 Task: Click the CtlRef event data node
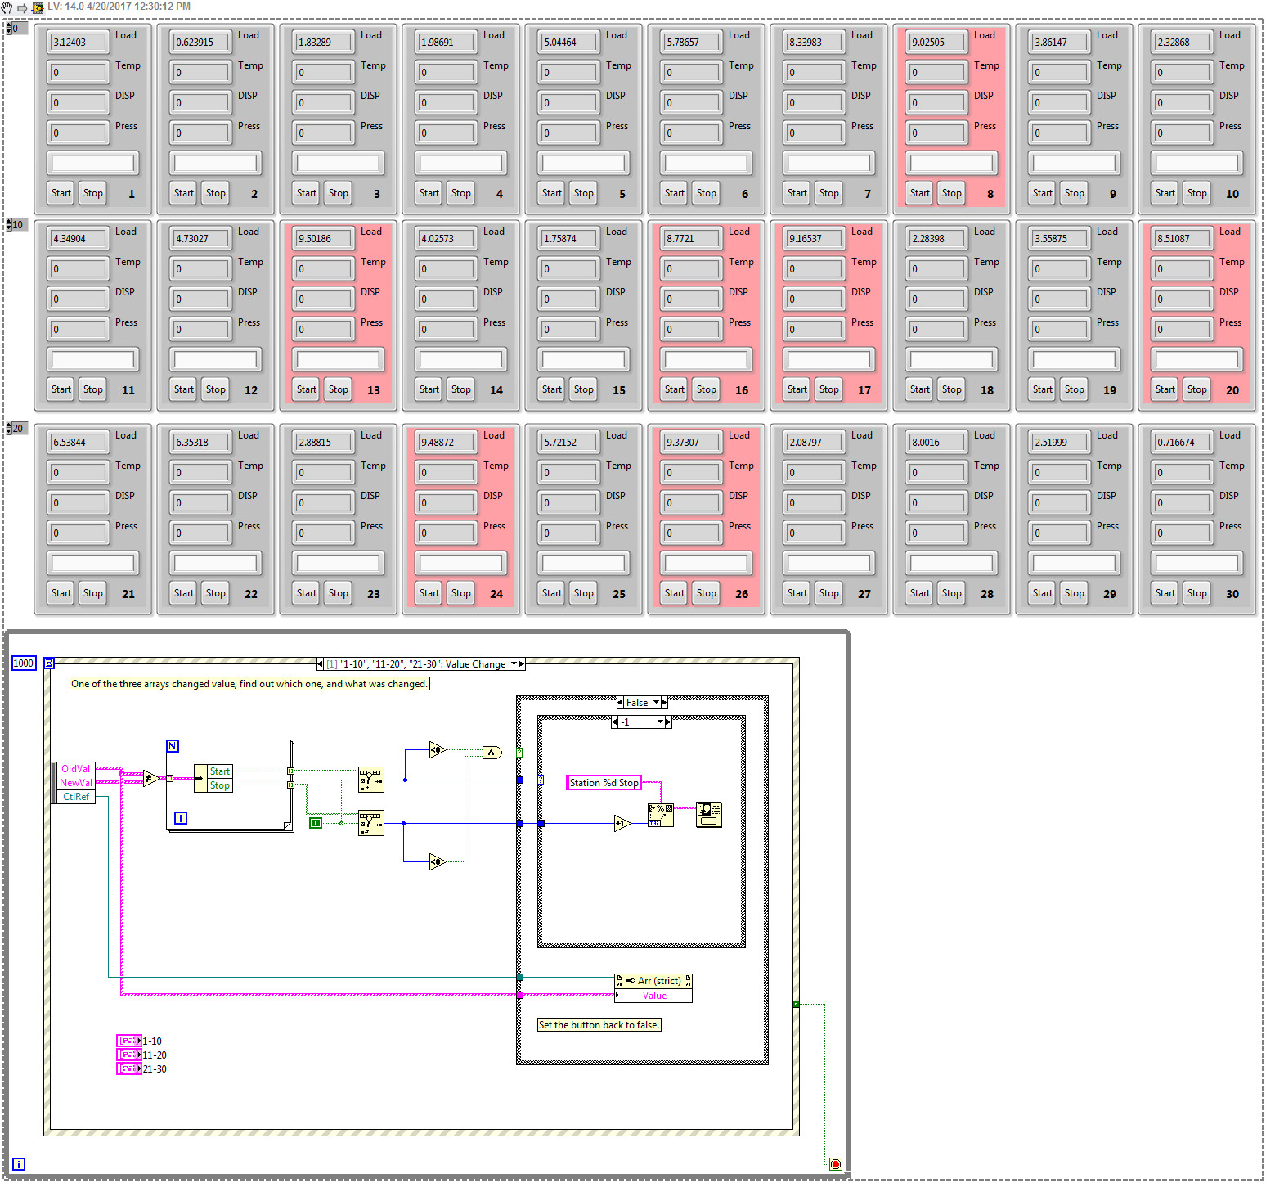(75, 797)
